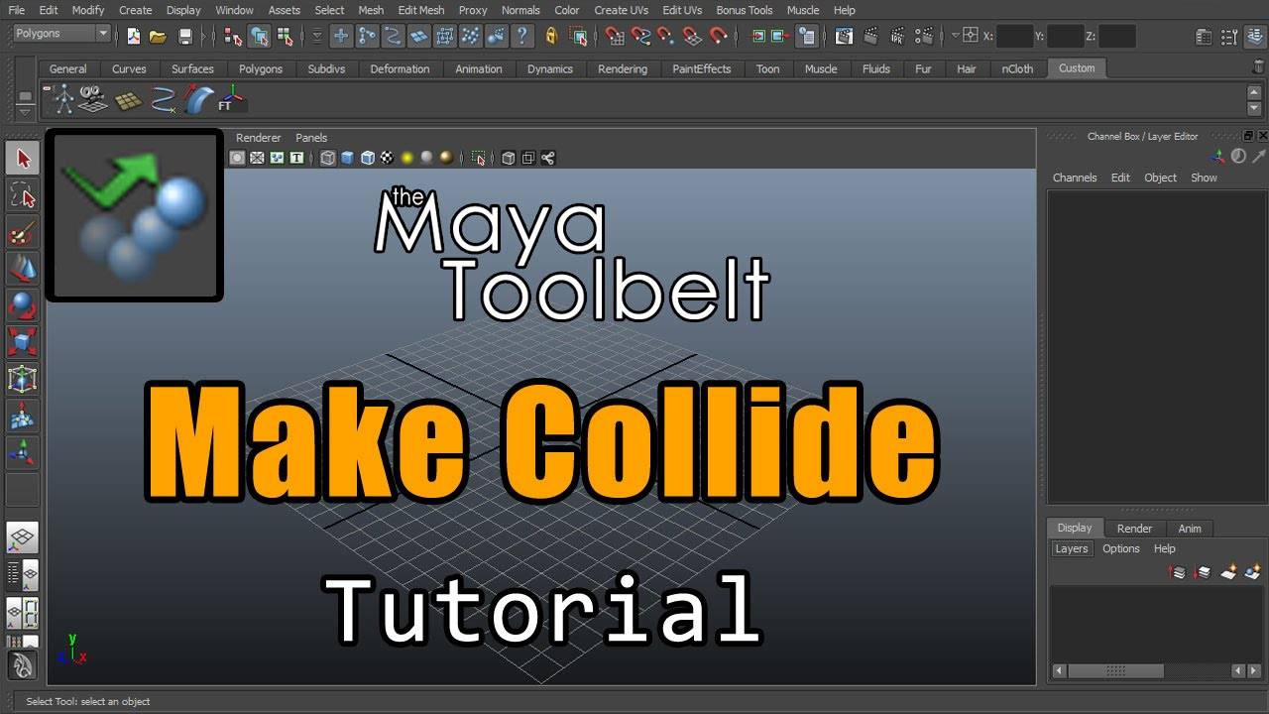Image resolution: width=1269 pixels, height=714 pixels.
Task: Open the Render View clapperboard icon
Action: [x=844, y=36]
